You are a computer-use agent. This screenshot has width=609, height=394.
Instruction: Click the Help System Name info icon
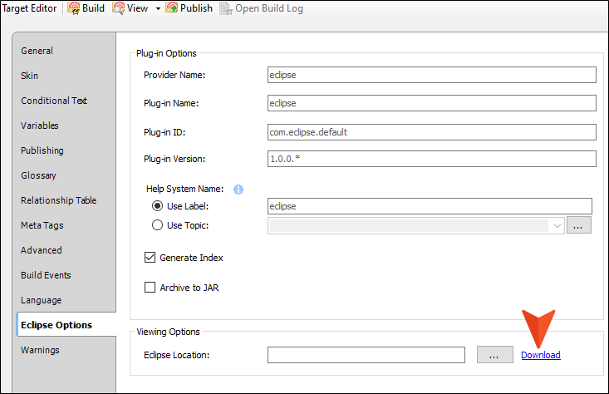coord(238,190)
